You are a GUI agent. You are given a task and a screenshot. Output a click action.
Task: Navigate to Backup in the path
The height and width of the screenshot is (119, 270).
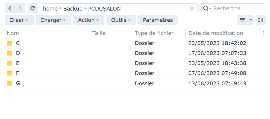tap(73, 8)
